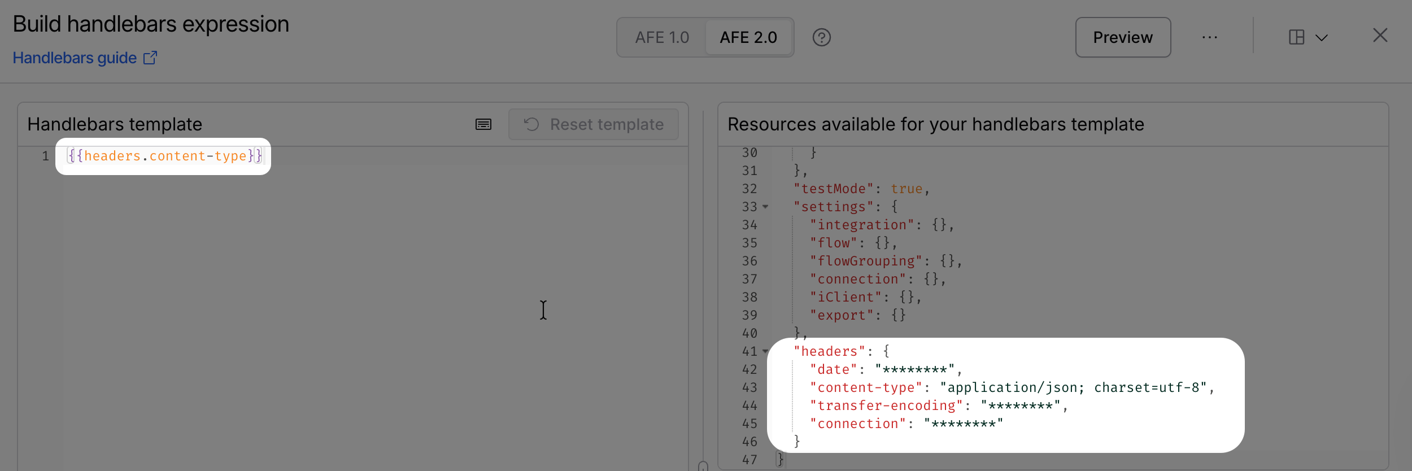Close the handlebars expression builder
This screenshot has width=1412, height=471.
click(x=1380, y=36)
